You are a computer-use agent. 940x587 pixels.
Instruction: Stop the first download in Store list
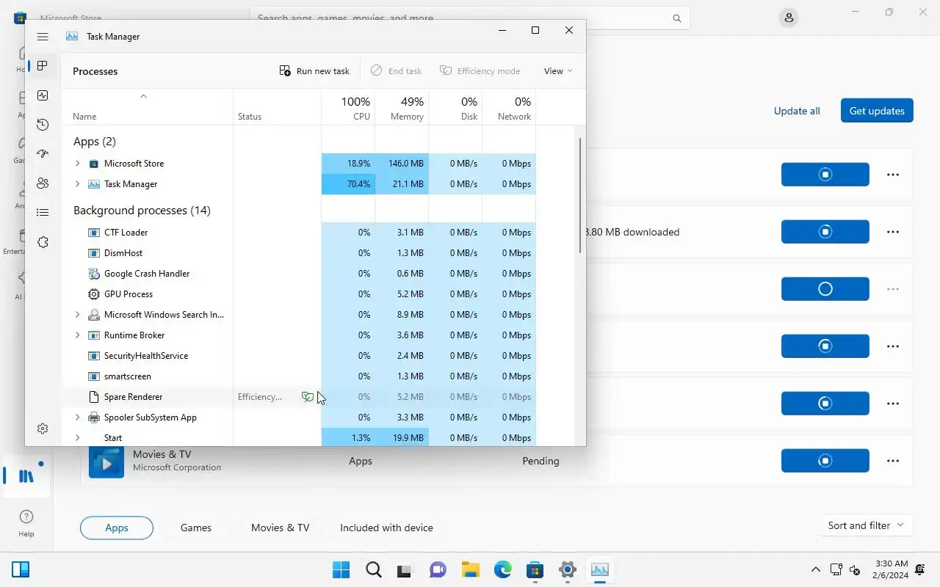pos(825,175)
